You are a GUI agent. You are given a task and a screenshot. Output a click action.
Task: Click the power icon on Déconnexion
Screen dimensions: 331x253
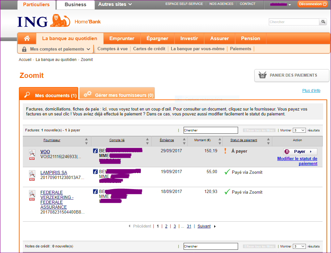325,4
